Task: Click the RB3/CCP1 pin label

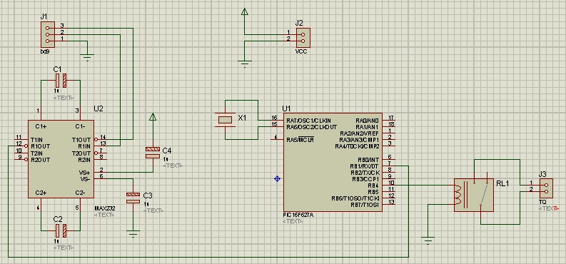Action: click(365, 179)
